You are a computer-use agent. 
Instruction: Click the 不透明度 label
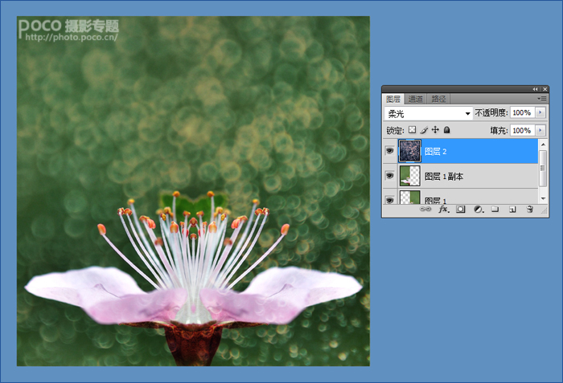pyautogui.click(x=491, y=112)
